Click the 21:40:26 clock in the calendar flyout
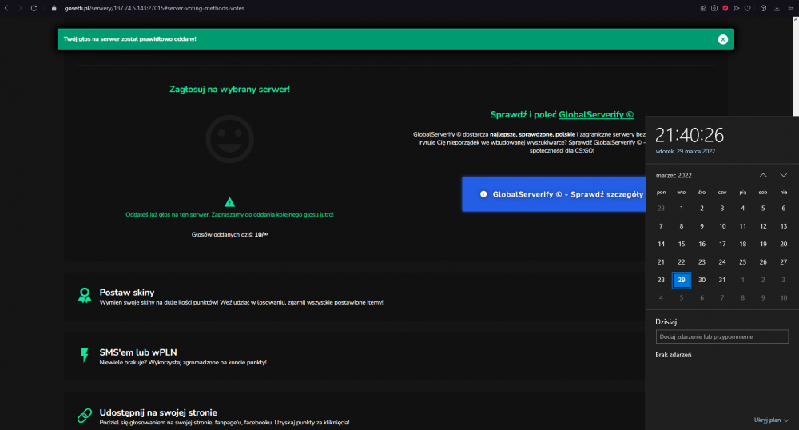Image resolution: width=799 pixels, height=430 pixels. pyautogui.click(x=690, y=136)
